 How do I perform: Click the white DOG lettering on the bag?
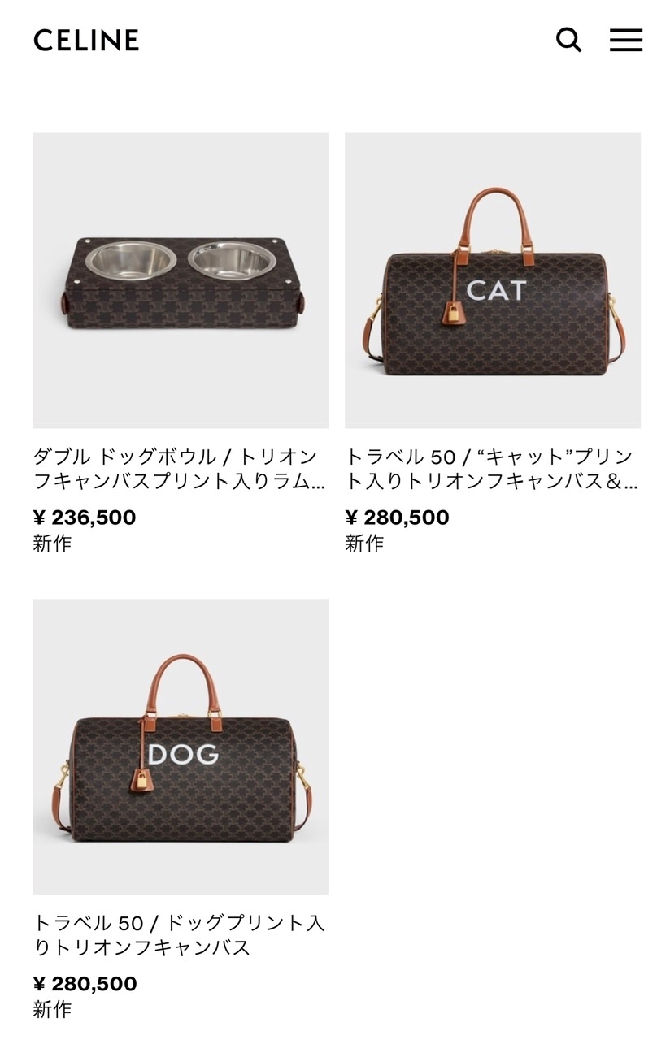184,754
